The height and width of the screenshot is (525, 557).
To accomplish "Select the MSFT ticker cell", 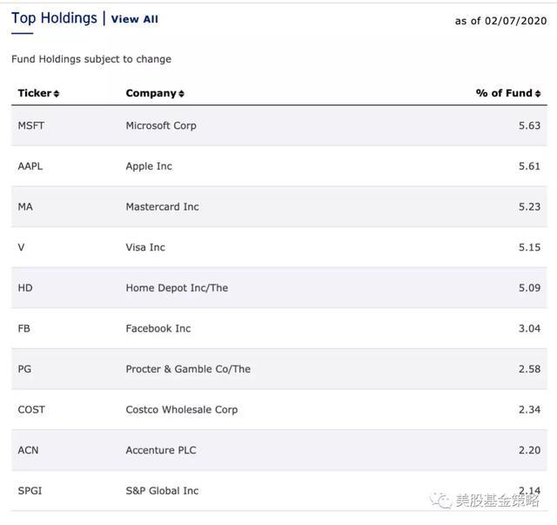I will [31, 125].
